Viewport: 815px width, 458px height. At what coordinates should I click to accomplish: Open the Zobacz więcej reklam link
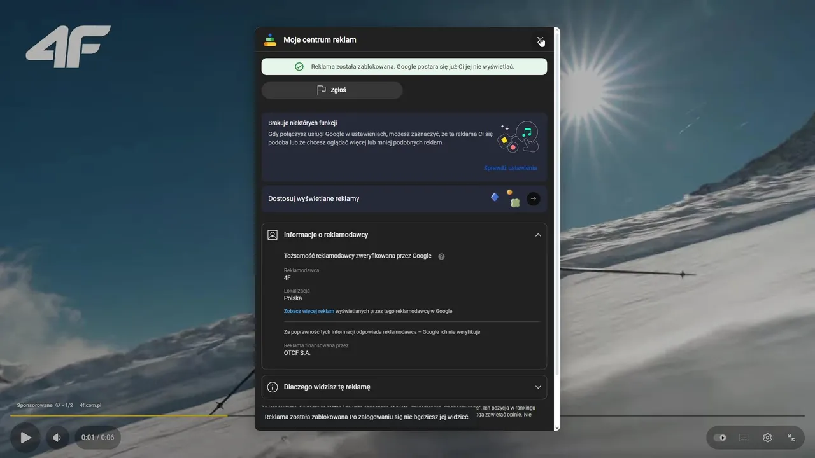coord(309,311)
